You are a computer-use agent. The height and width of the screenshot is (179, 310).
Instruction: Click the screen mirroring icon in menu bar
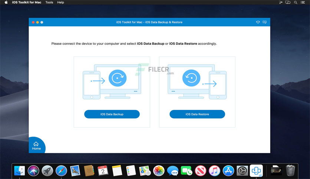[288, 2]
